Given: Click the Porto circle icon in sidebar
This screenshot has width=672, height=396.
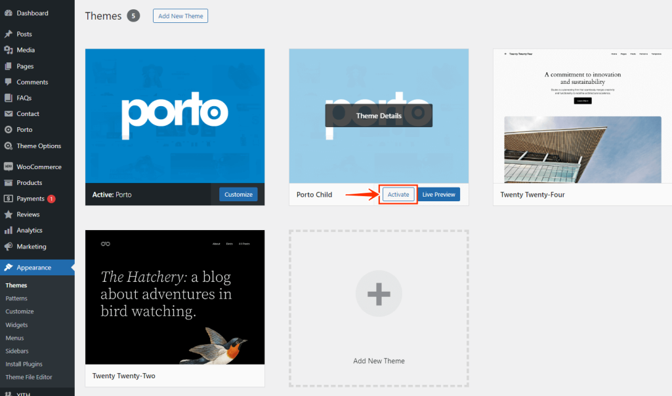Looking at the screenshot, I should point(8,129).
